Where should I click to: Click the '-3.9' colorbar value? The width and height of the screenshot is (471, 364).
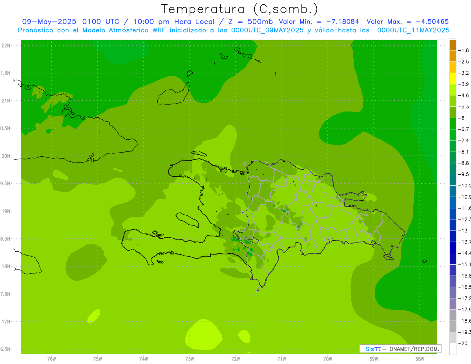(464, 84)
